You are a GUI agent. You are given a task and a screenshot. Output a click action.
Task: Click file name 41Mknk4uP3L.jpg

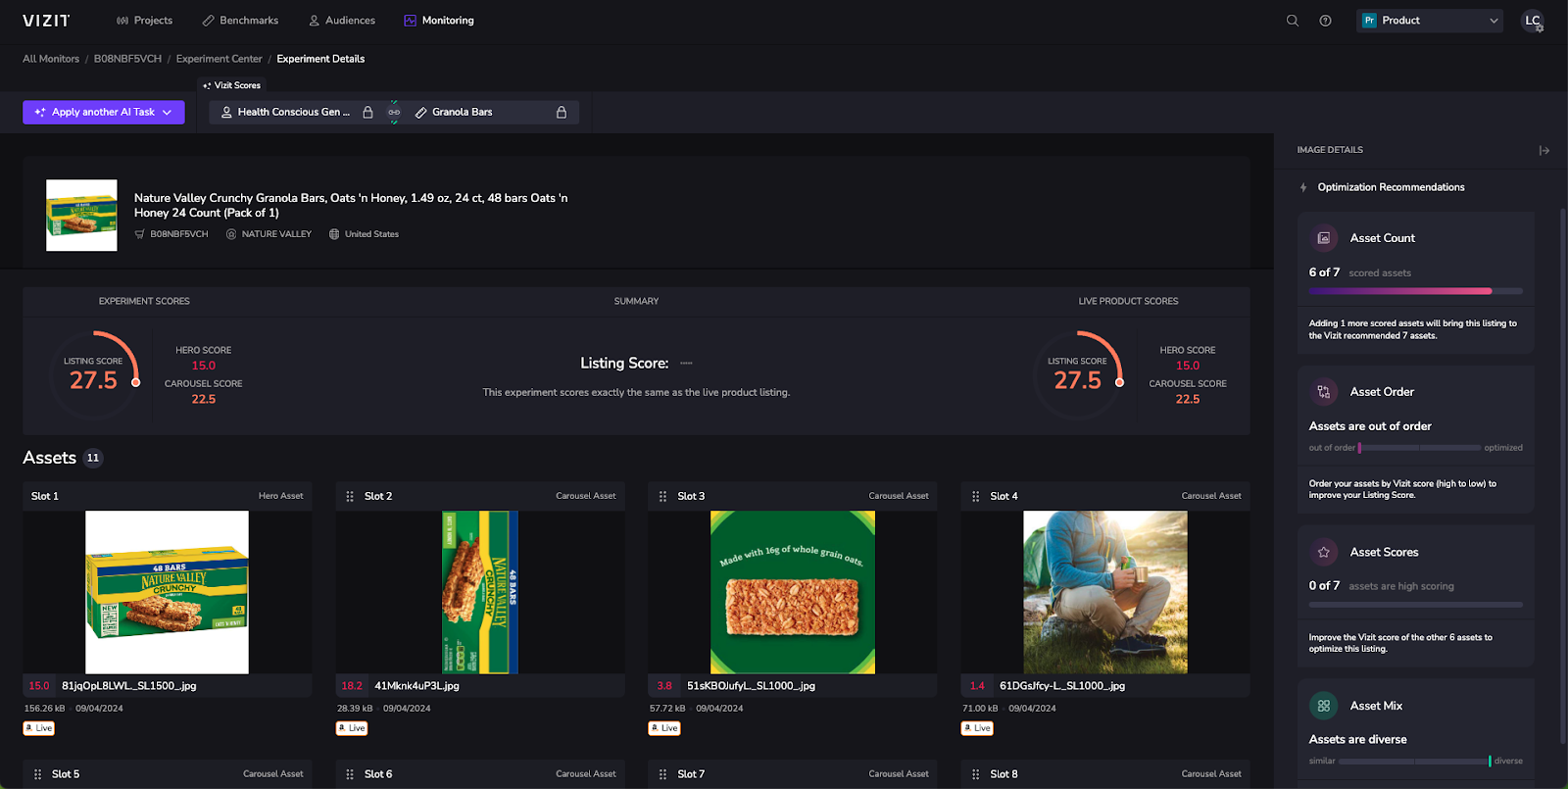click(416, 686)
